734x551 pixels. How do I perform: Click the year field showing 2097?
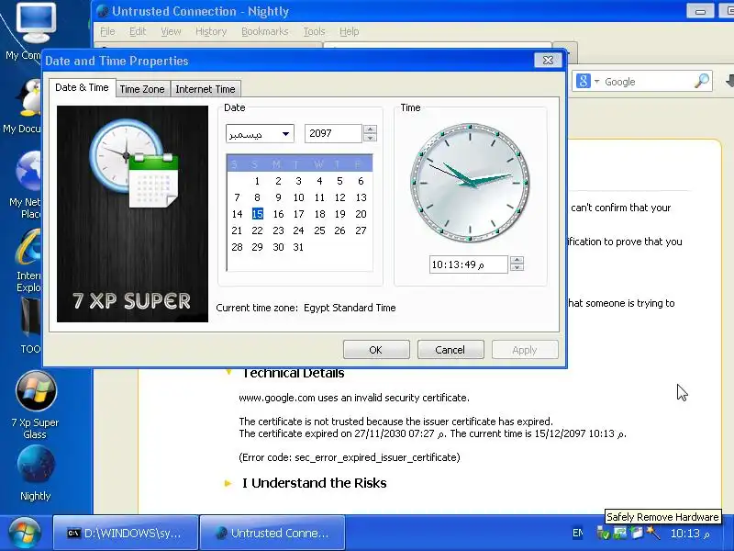pyautogui.click(x=333, y=133)
